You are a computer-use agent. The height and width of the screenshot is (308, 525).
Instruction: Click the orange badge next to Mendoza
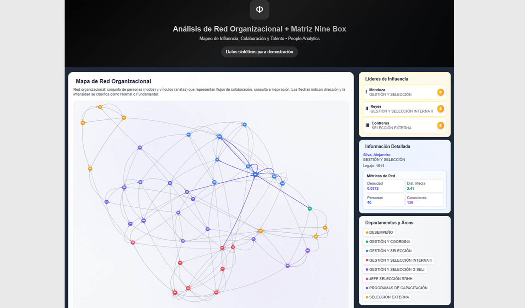440,92
